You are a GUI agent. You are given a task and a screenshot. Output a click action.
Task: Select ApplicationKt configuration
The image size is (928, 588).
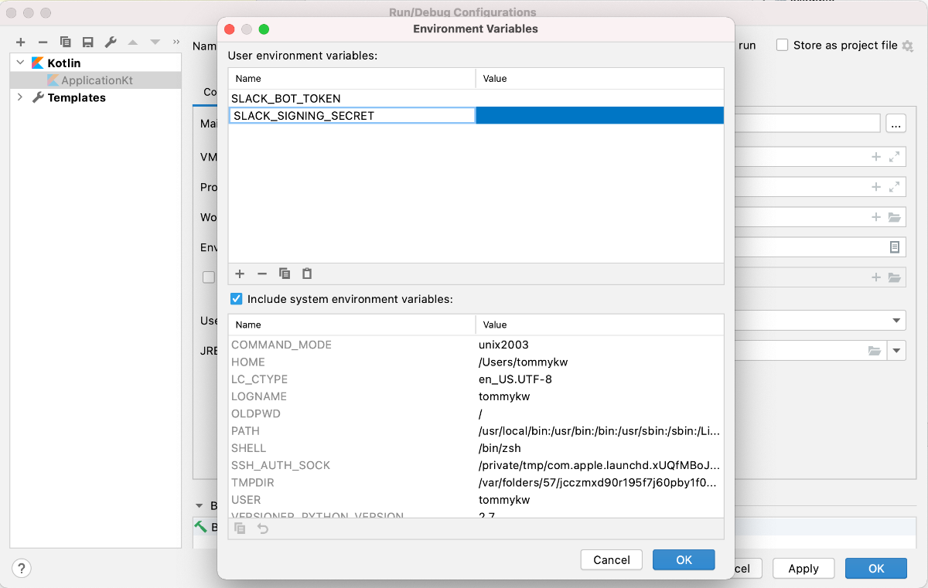96,80
